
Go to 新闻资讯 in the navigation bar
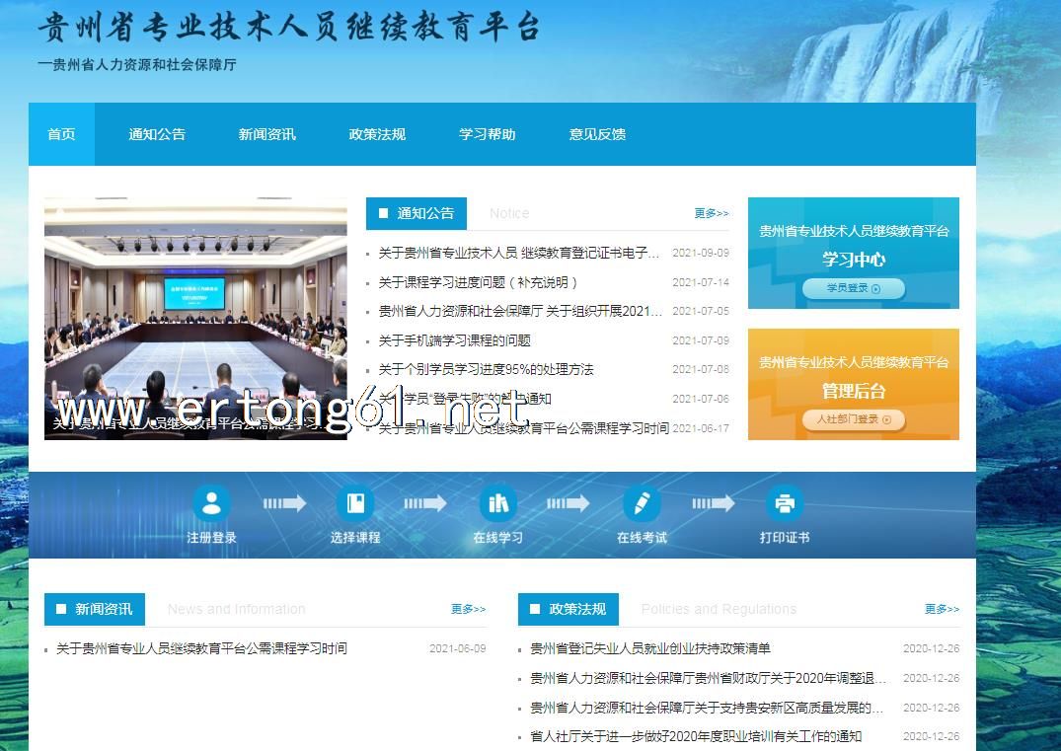tap(266, 134)
